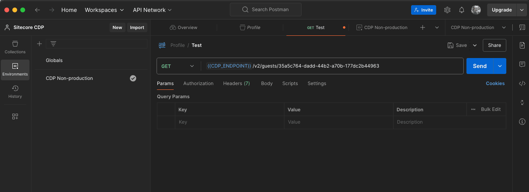Open the History sidebar panel
Viewport: 529px width, 192px height.
click(15, 91)
